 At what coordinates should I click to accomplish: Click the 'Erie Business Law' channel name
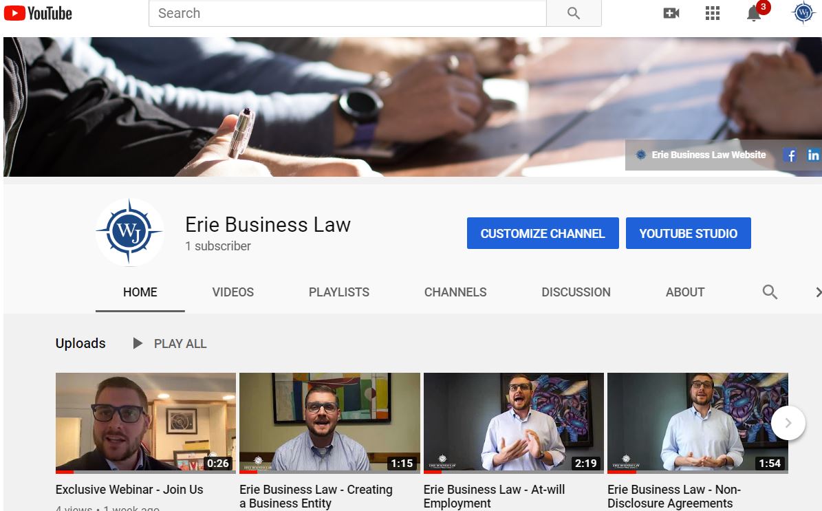pyautogui.click(x=268, y=225)
